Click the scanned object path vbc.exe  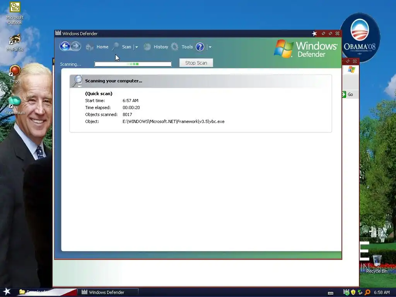174,121
